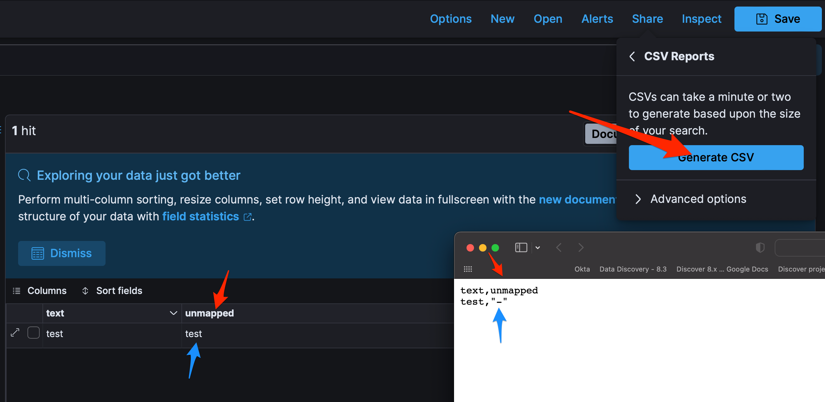Click CSV header line text,unmapped
This screenshot has height=402, width=825.
[x=499, y=291]
